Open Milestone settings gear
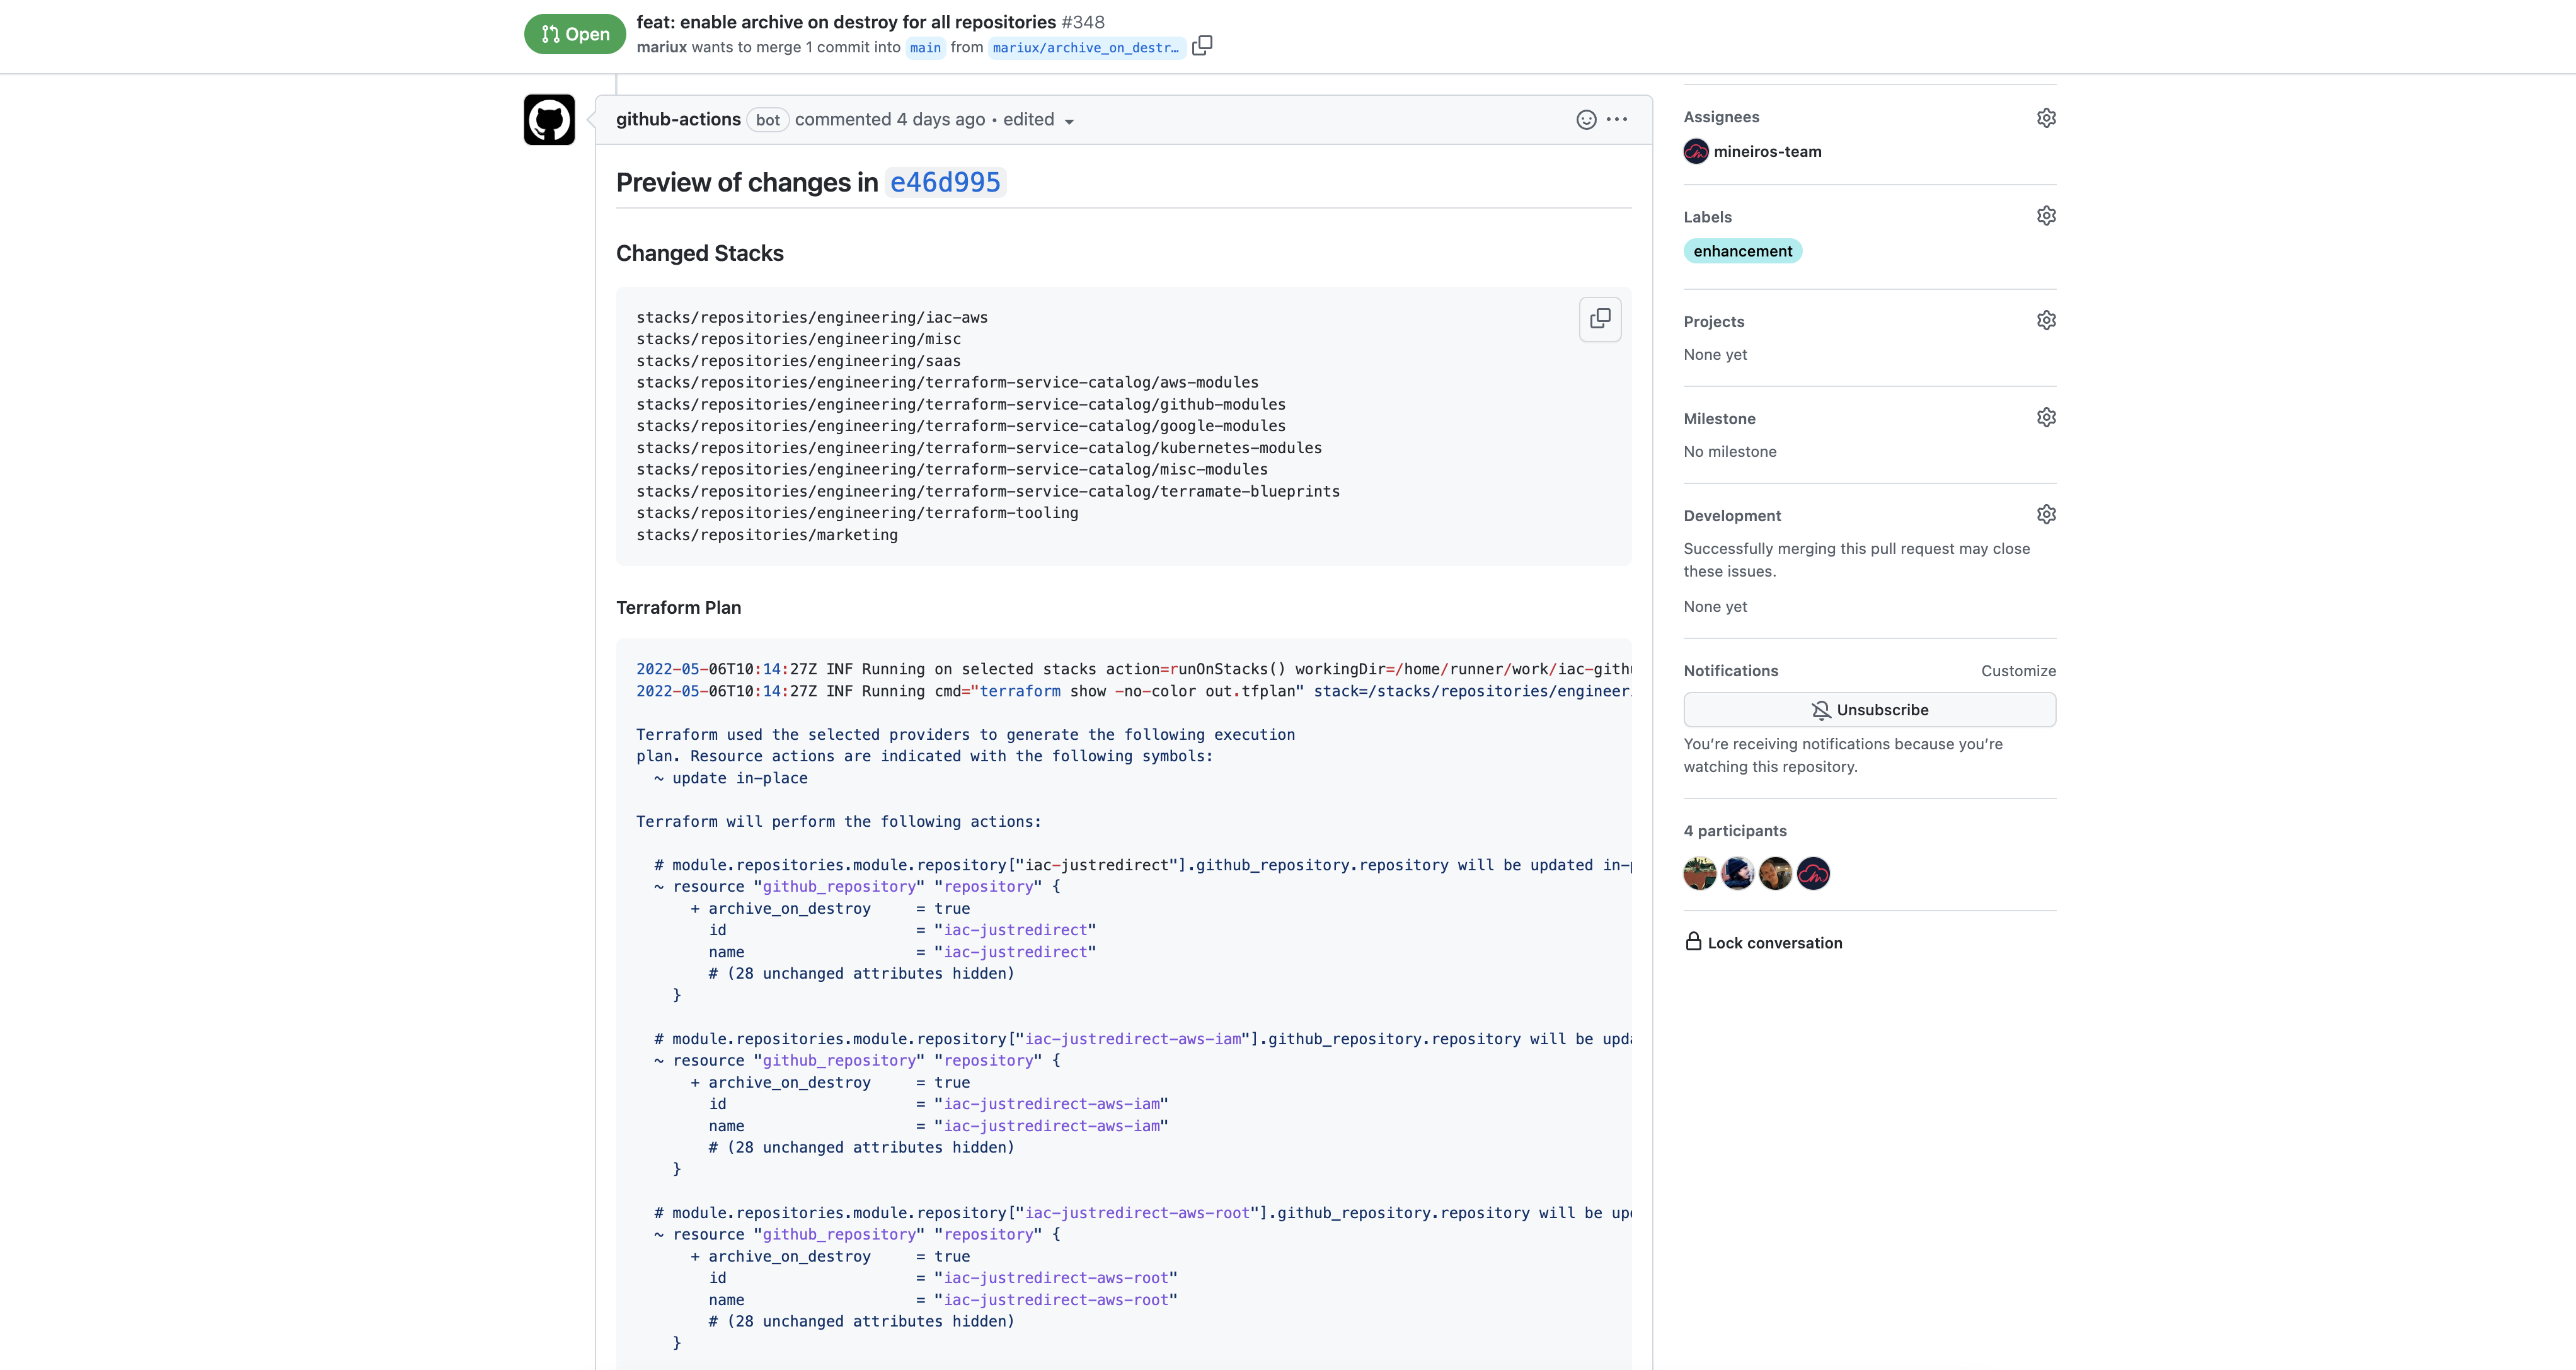Viewport: 2576px width, 1370px height. pyautogui.click(x=2046, y=418)
